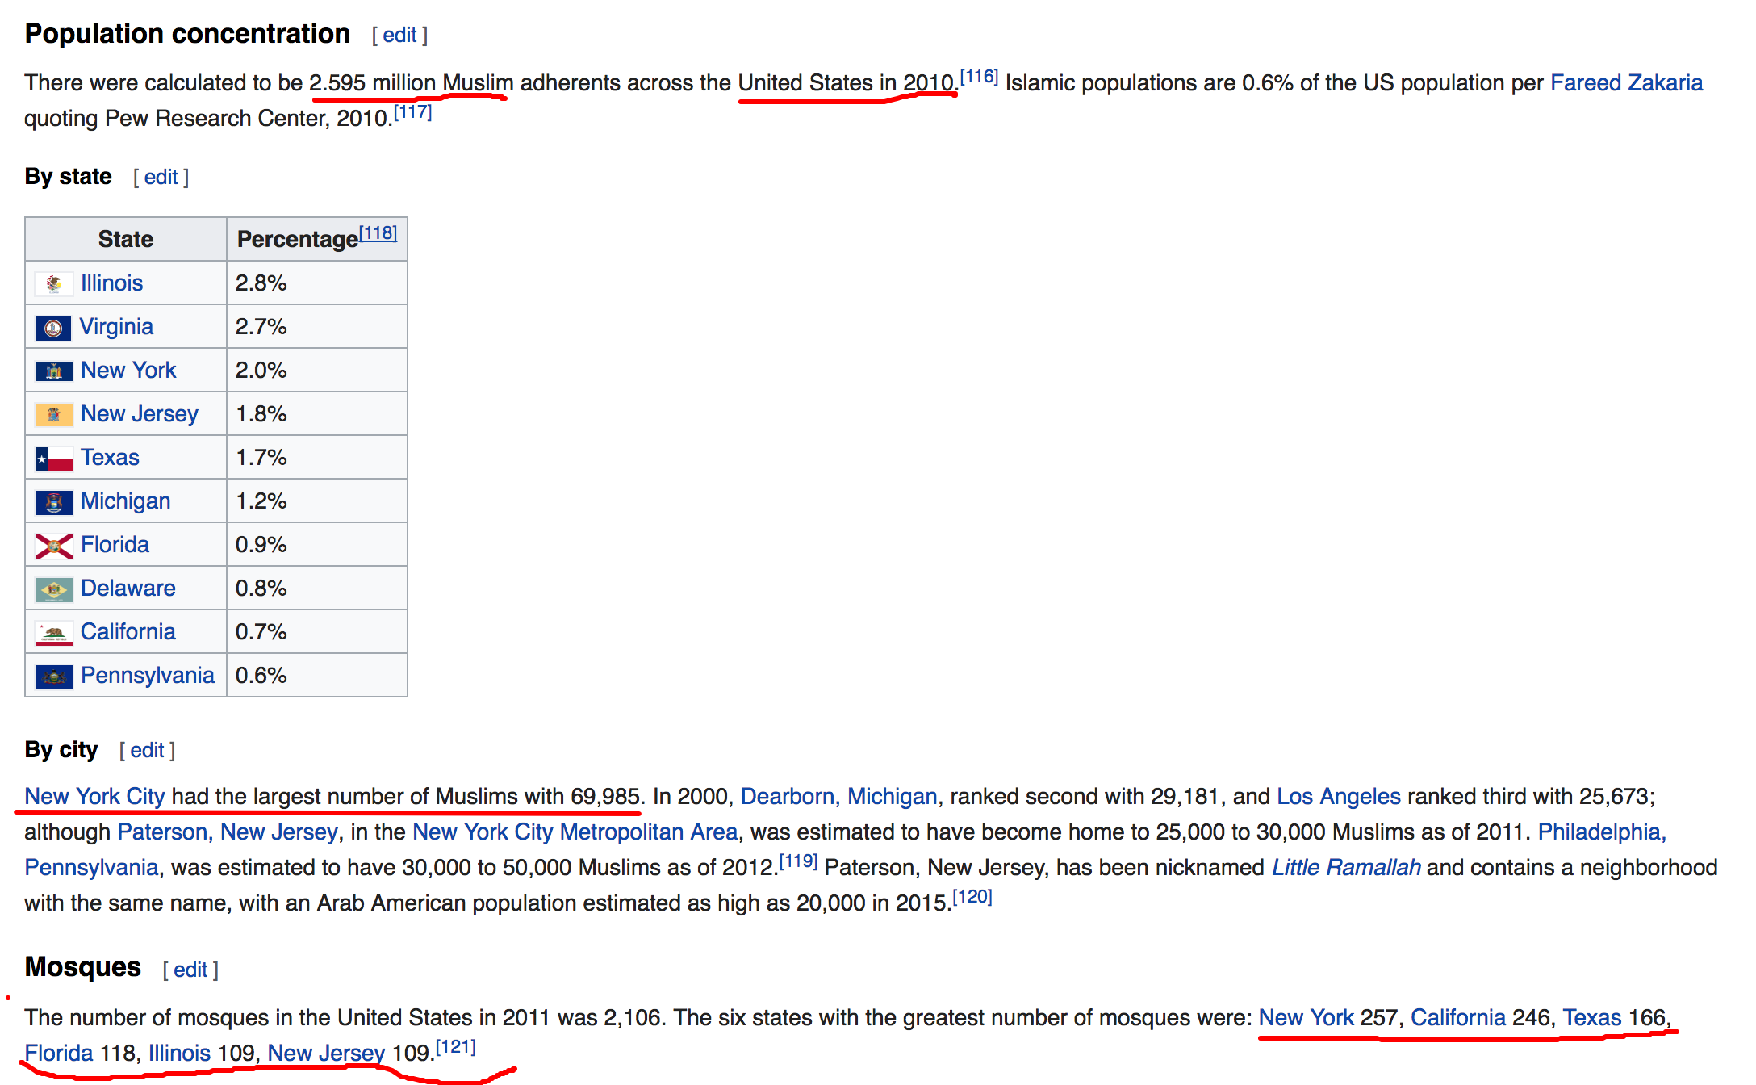Image resolution: width=1756 pixels, height=1085 pixels.
Task: Click the Florida state flag icon
Action: click(53, 546)
